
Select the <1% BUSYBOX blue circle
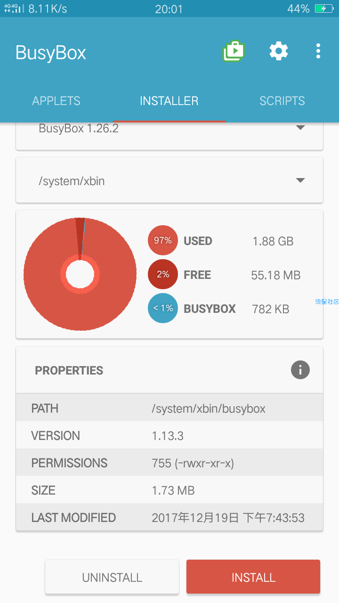(163, 309)
